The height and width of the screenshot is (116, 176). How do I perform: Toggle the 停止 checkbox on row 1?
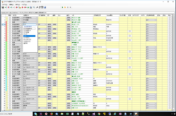(170, 18)
